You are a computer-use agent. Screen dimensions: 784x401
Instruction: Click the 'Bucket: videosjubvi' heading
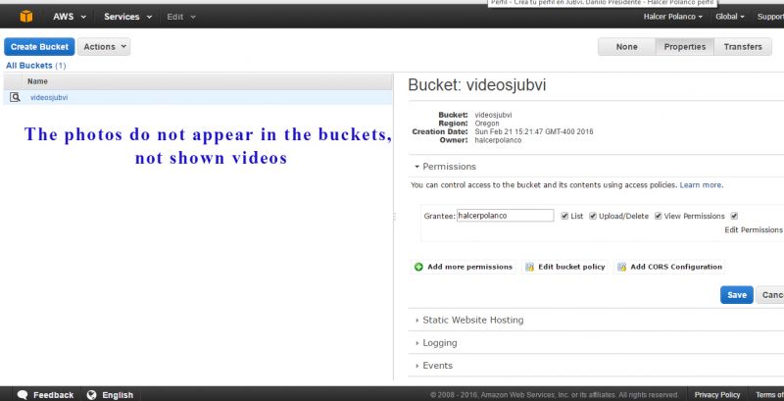click(x=477, y=85)
